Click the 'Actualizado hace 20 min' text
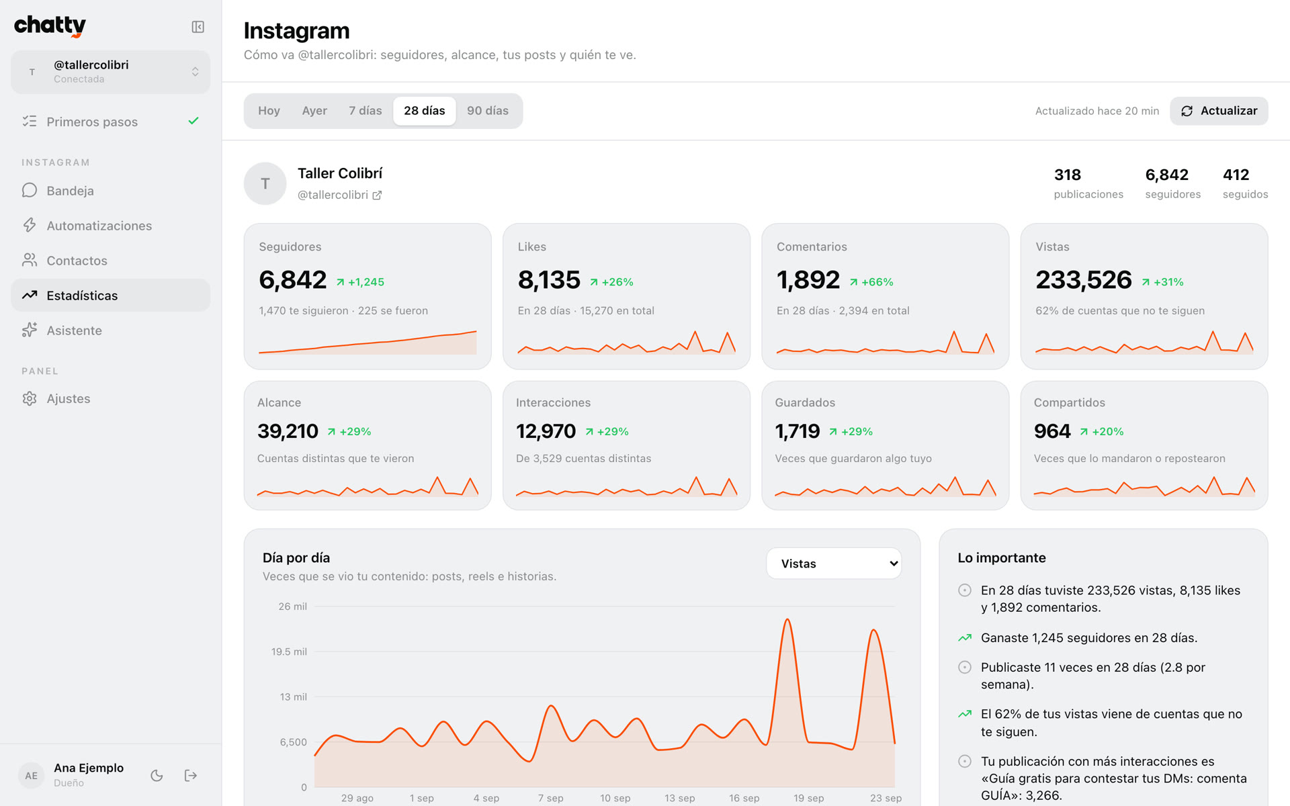 [x=1096, y=111]
